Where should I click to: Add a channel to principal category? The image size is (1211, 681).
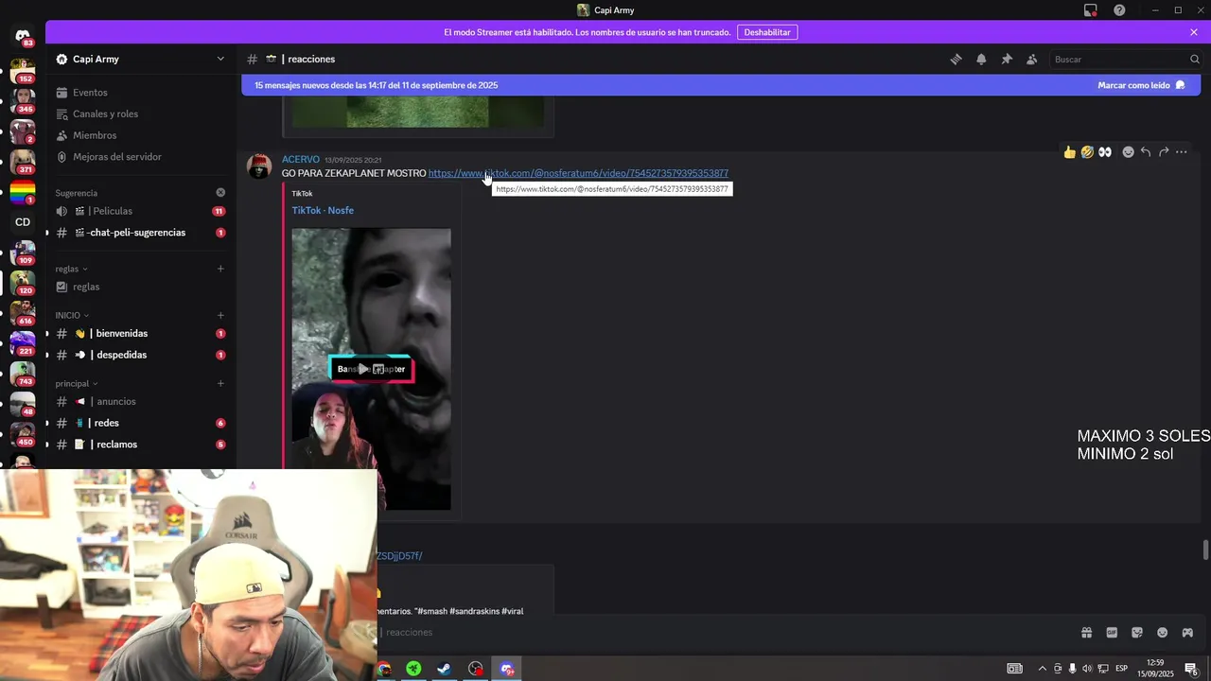coord(220,383)
